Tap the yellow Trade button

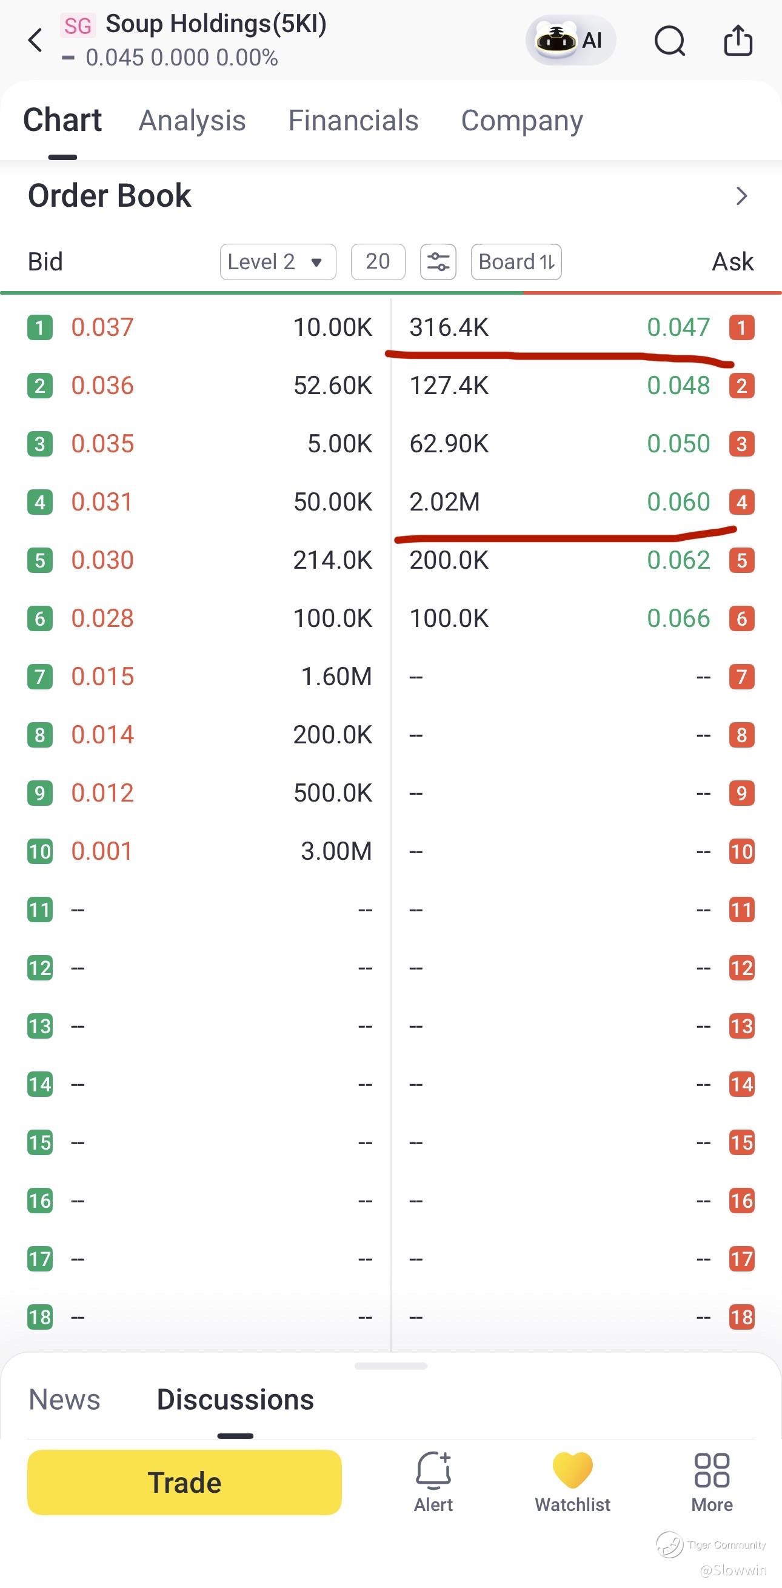(x=184, y=1482)
